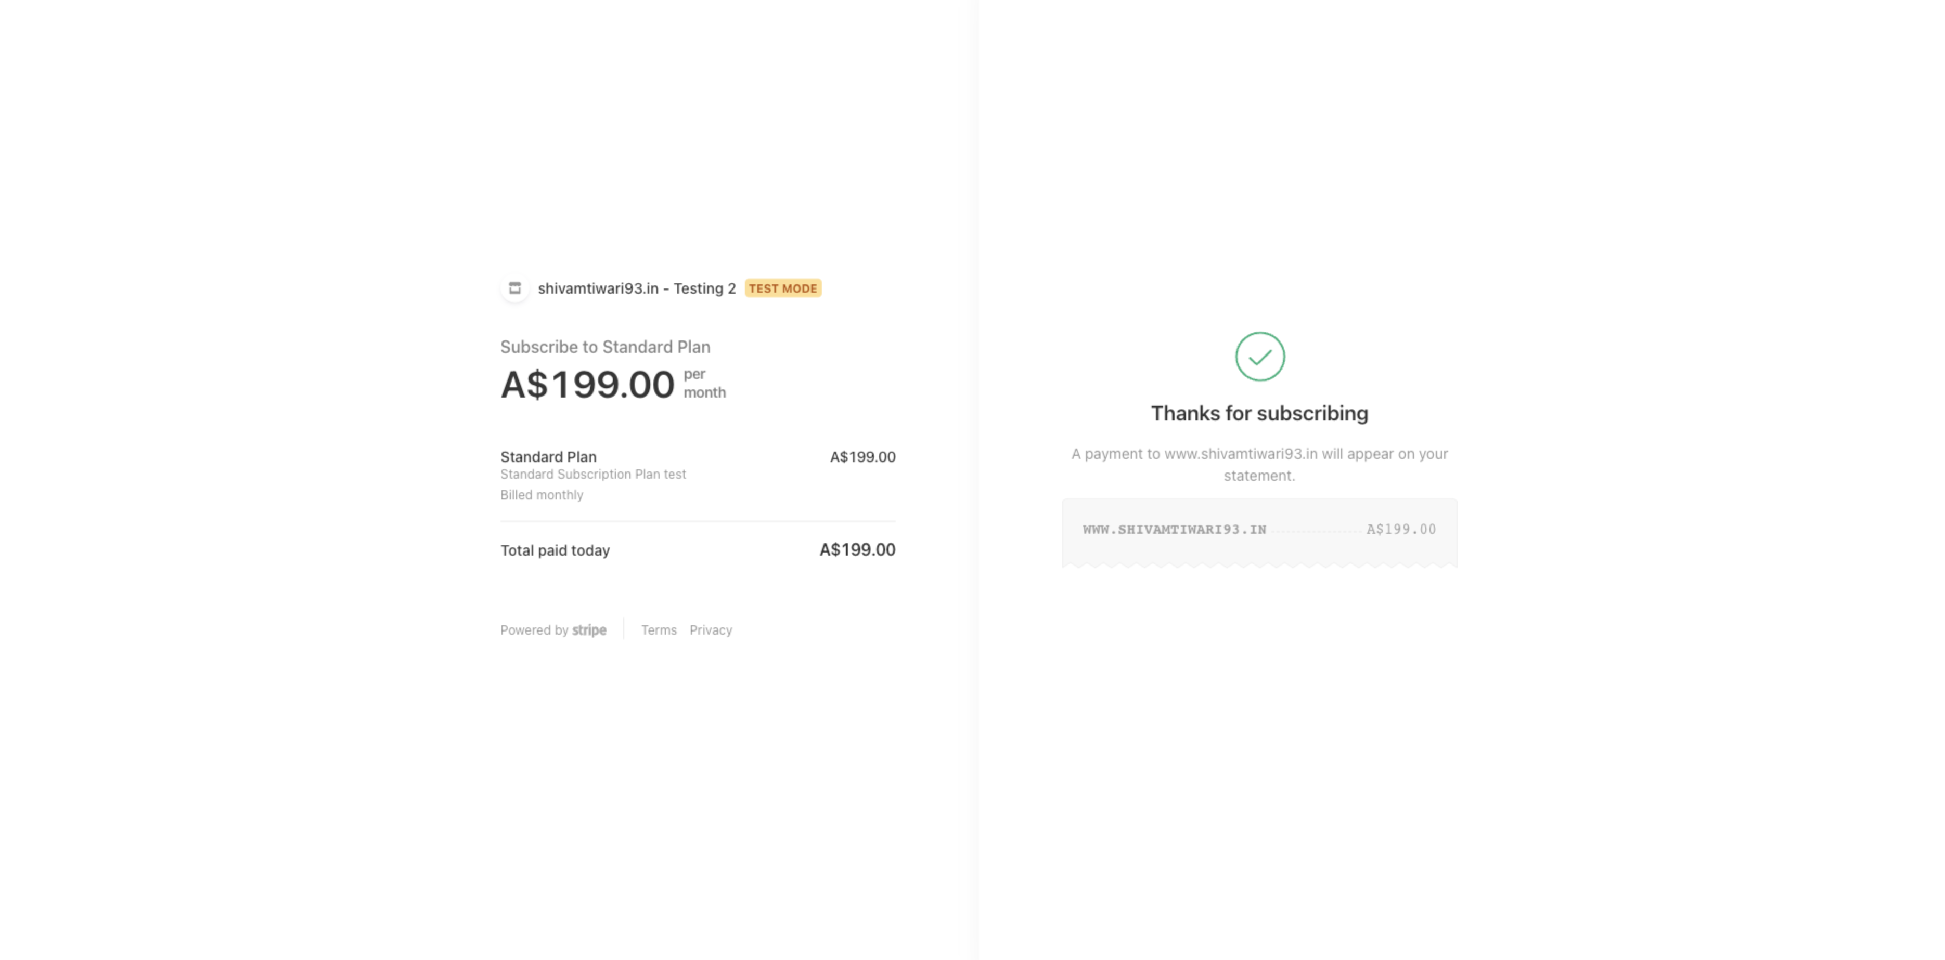Click the payment statement notice text
The height and width of the screenshot is (960, 1945).
coord(1259,465)
